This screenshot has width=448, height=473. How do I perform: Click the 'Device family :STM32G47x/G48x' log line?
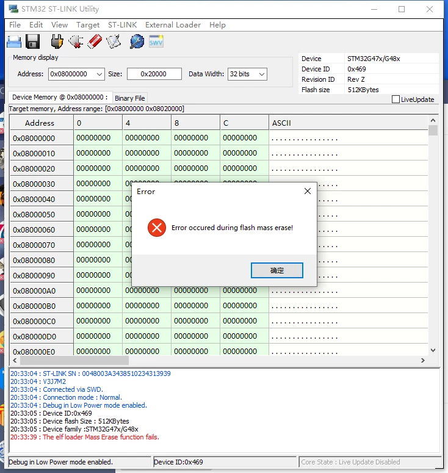coord(74,429)
